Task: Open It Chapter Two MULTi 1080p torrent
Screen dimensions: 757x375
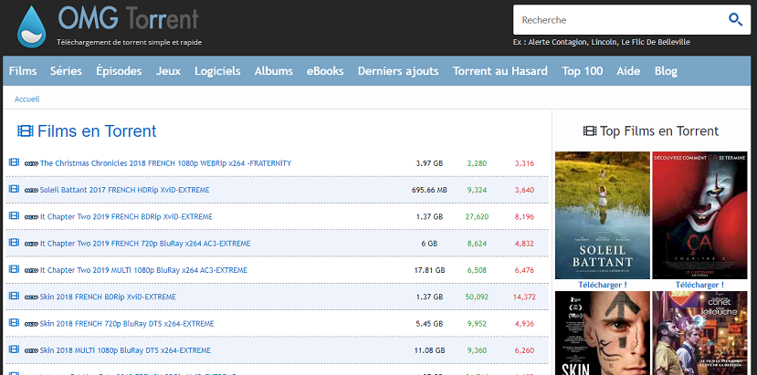Action: coord(143,270)
